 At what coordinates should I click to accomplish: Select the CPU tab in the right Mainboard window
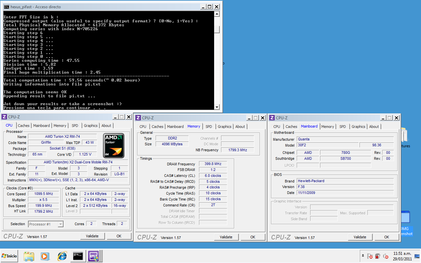tap(277, 127)
